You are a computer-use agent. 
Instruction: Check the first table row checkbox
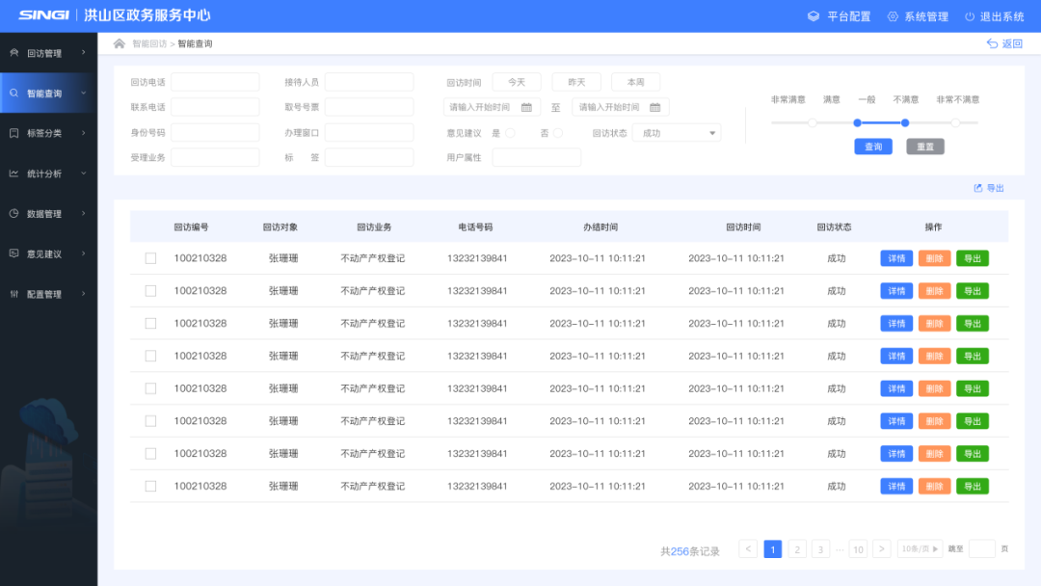click(150, 258)
